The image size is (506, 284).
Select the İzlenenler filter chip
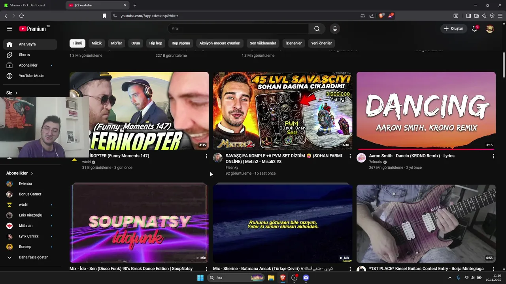pyautogui.click(x=294, y=43)
